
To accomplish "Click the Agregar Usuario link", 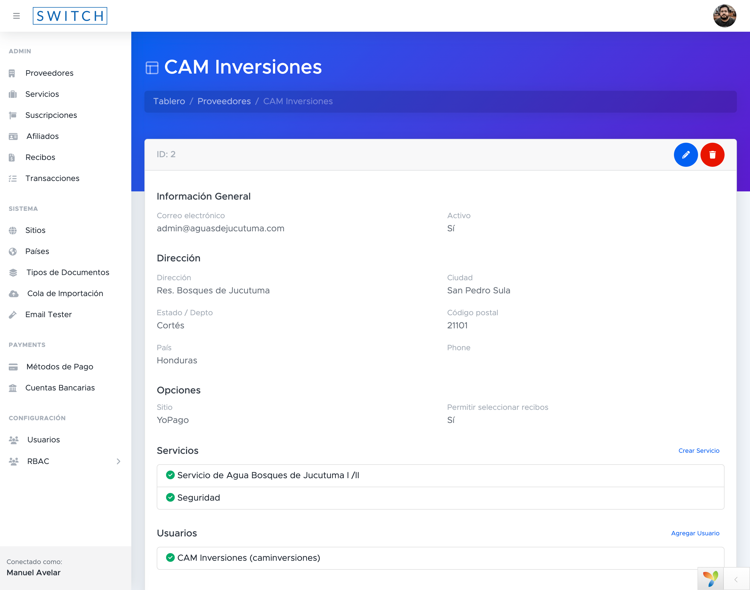I will [x=695, y=533].
